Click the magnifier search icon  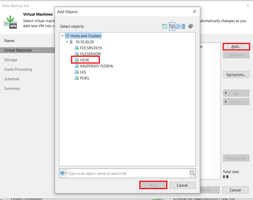192,173
